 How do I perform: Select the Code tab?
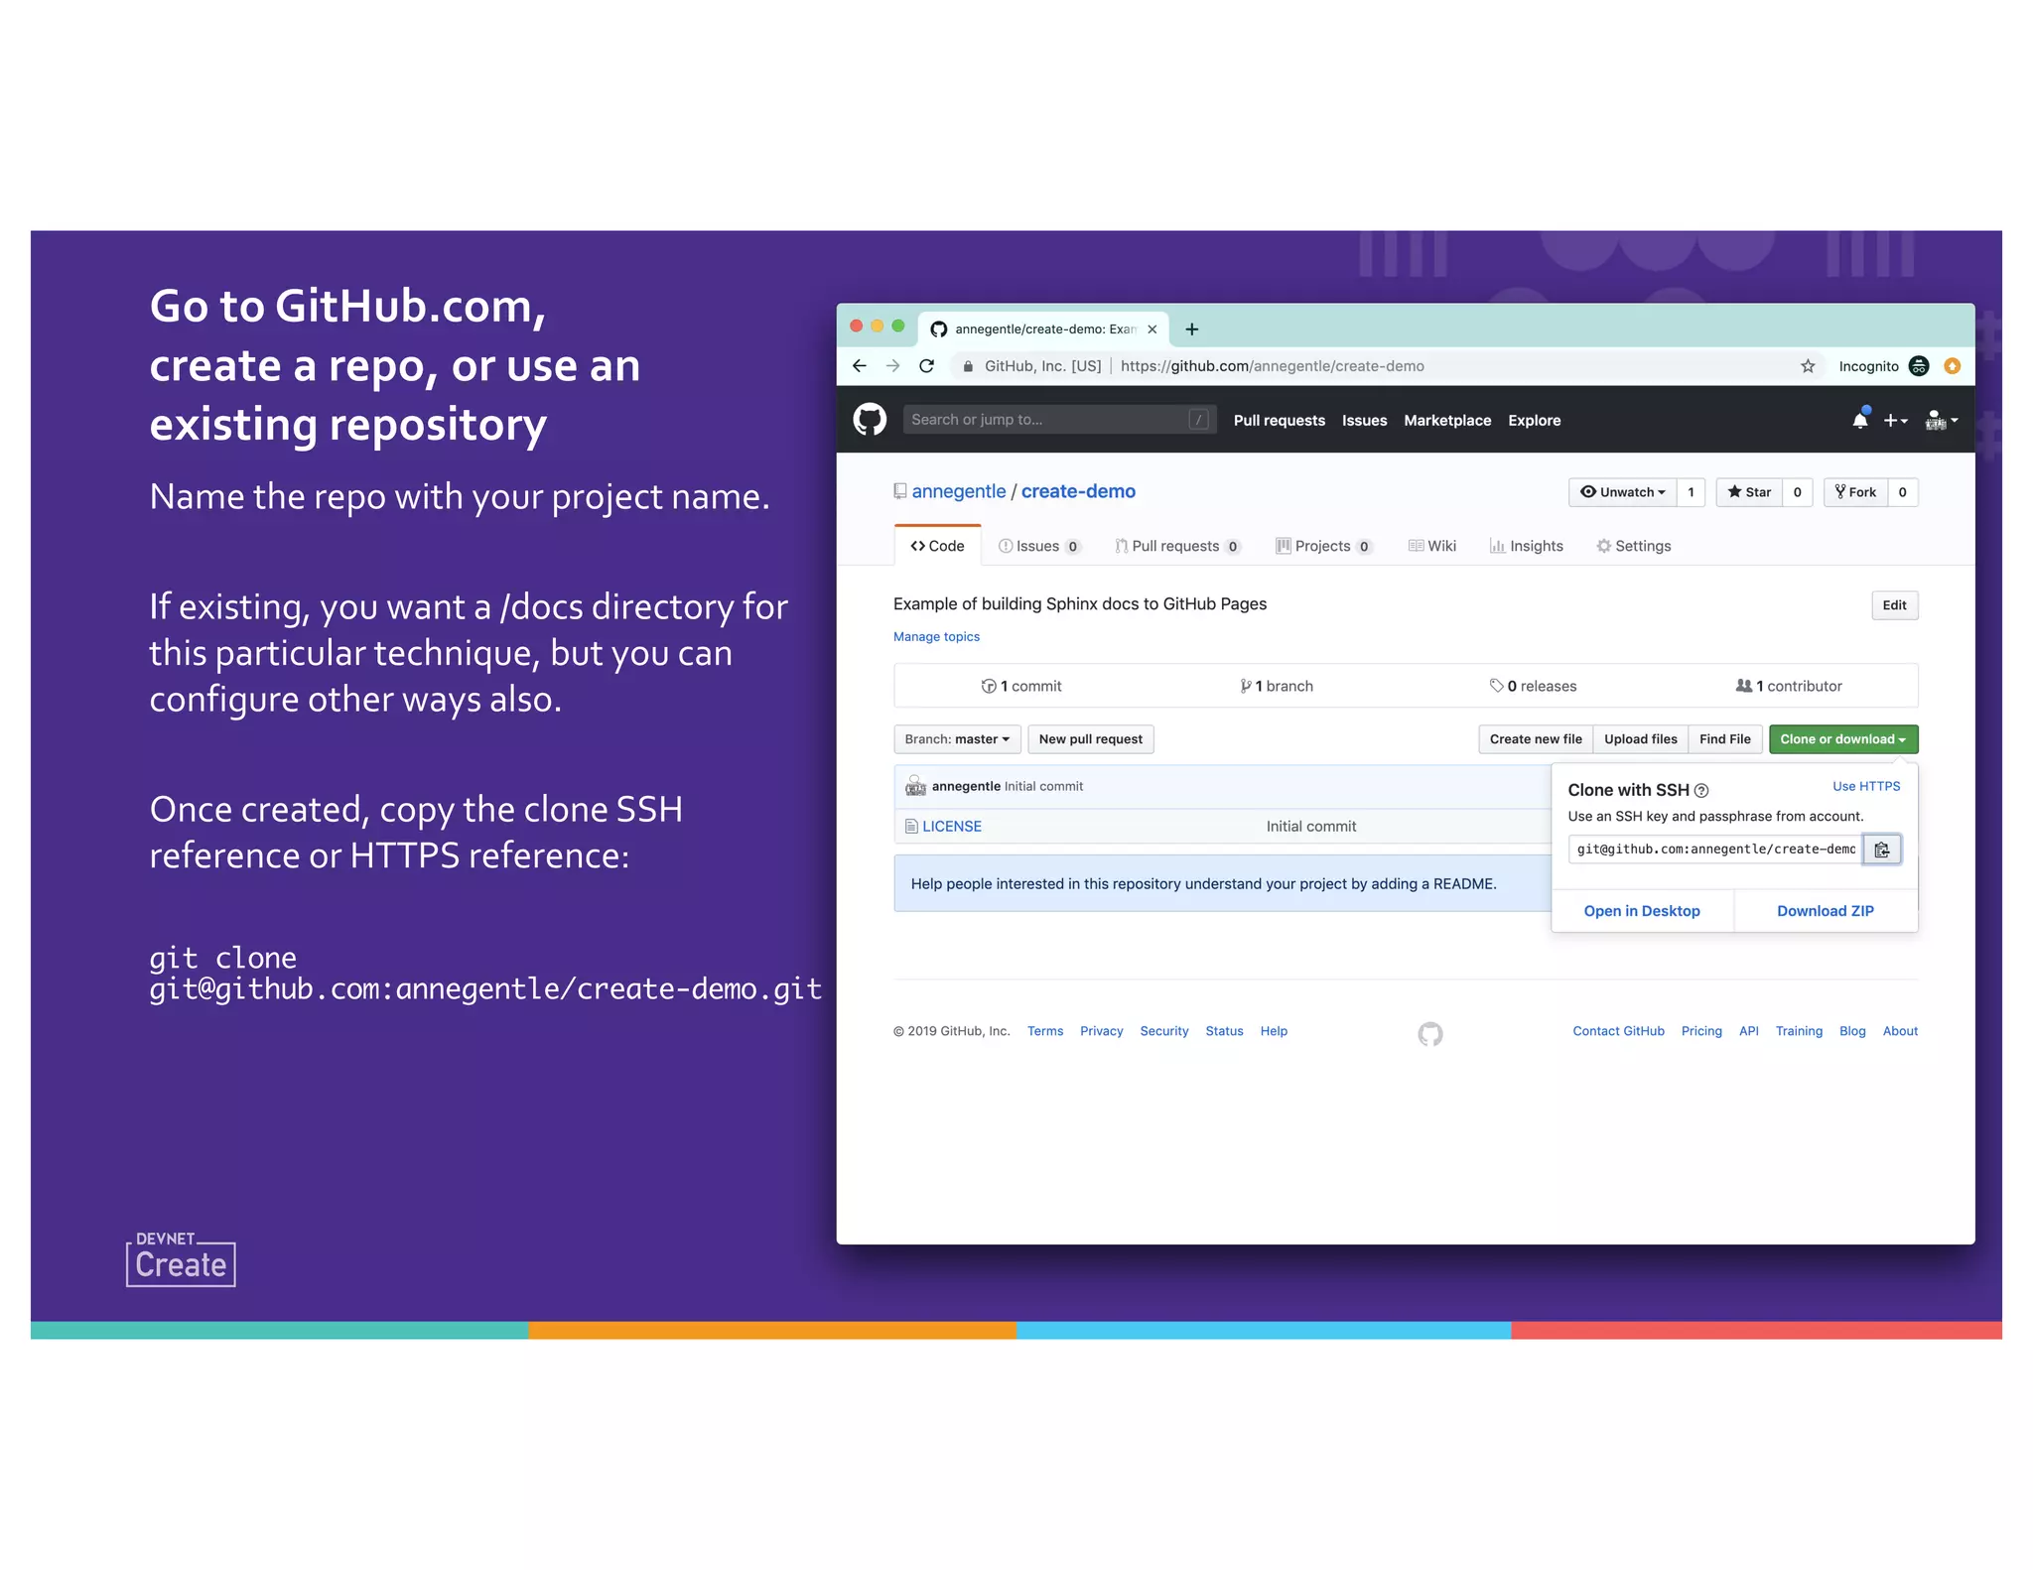tap(937, 546)
